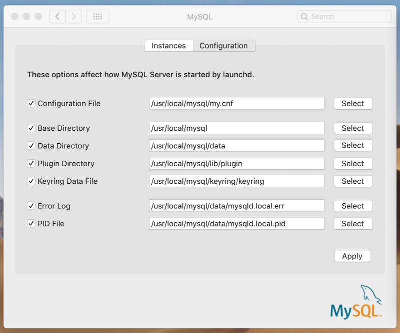This screenshot has width=400, height=333.
Task: Choose Select for Configuration File
Action: (x=353, y=103)
